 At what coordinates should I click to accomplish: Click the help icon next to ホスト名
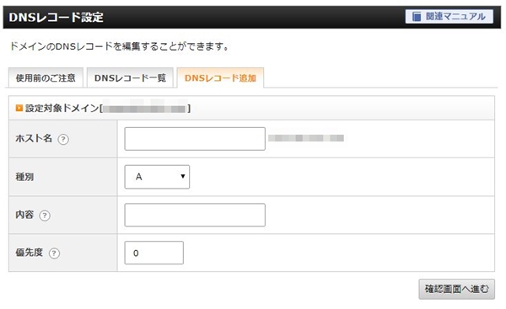click(x=63, y=139)
